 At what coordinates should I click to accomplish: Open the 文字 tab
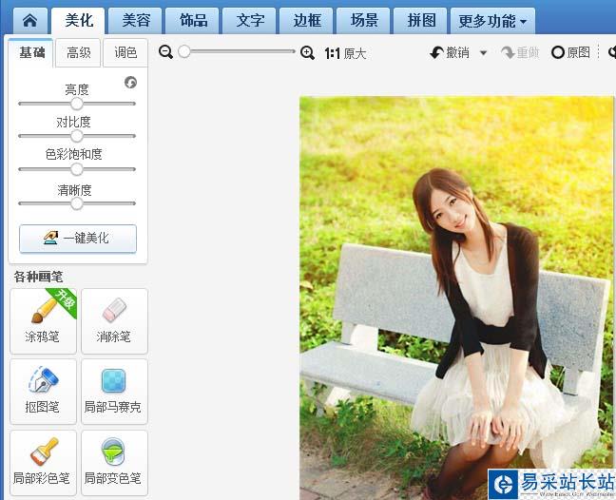click(x=250, y=20)
